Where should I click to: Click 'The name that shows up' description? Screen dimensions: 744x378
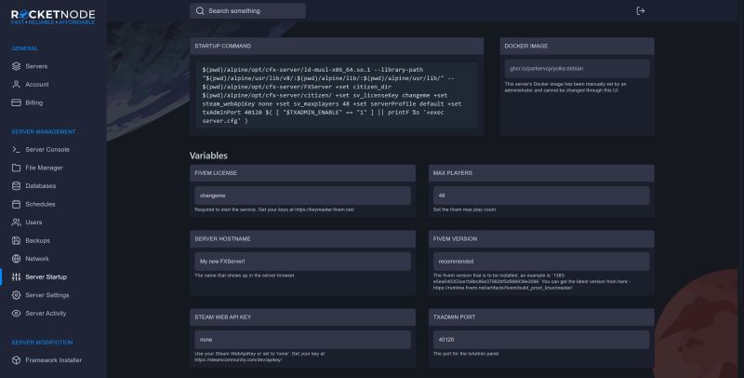coord(245,276)
